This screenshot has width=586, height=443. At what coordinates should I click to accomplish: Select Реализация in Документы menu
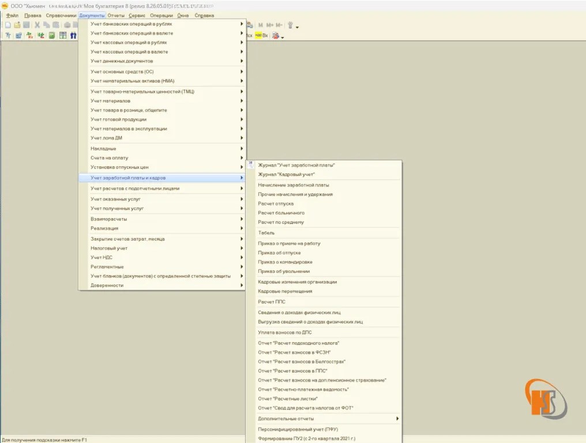coord(162,228)
